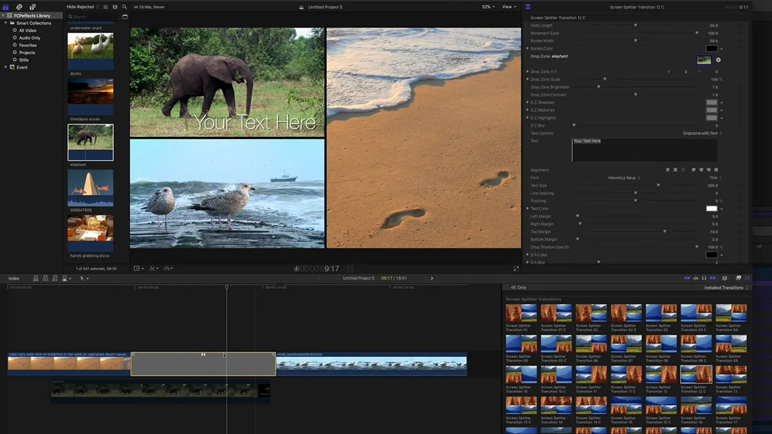
Task: Adjust the Top Margin slider
Action: coord(665,231)
